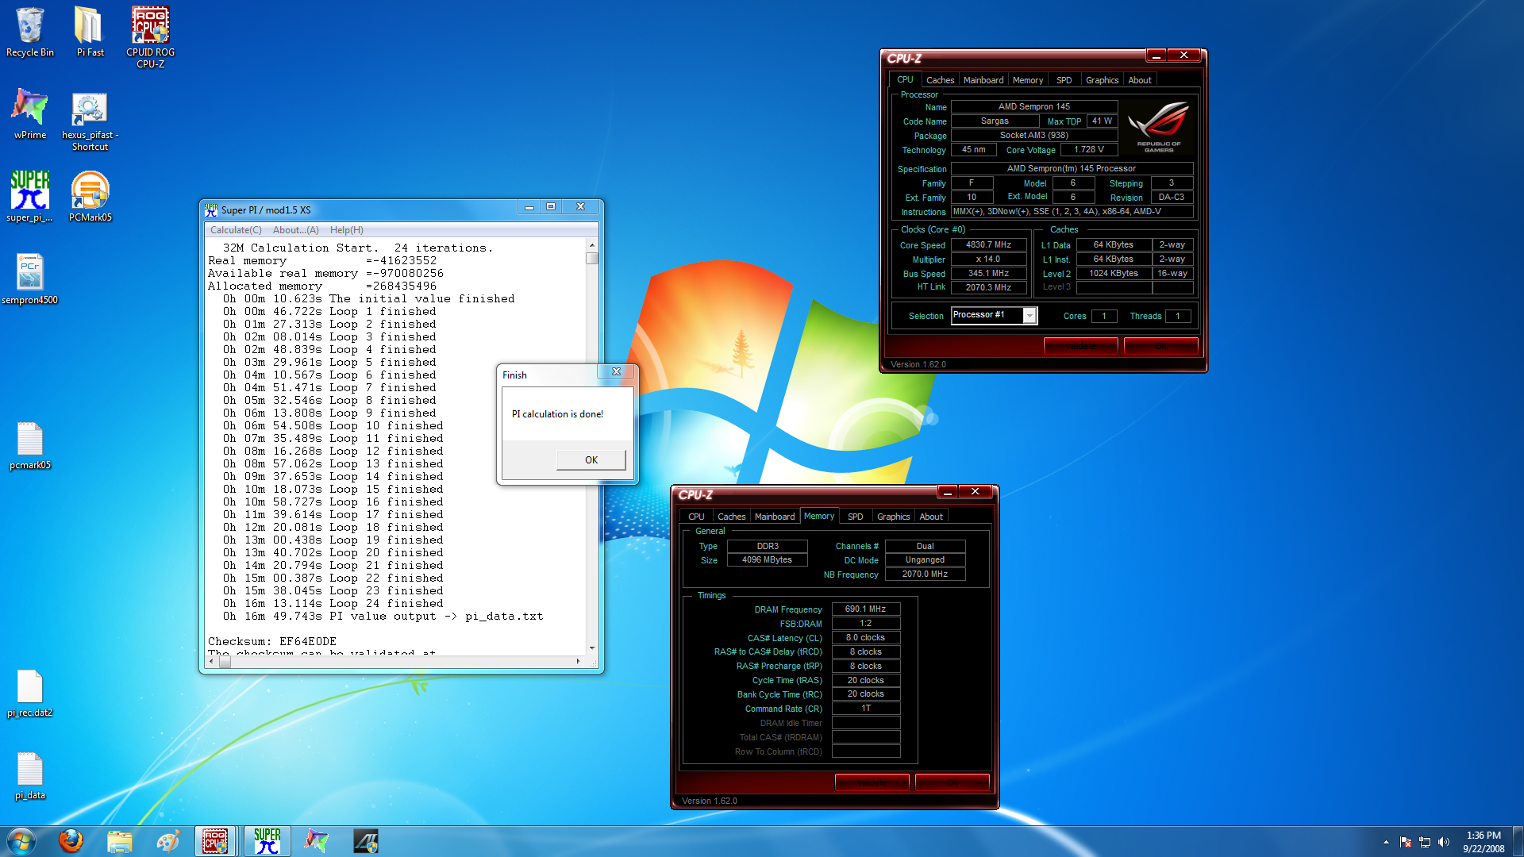
Task: Open the wPrime taskbar icon
Action: click(317, 841)
